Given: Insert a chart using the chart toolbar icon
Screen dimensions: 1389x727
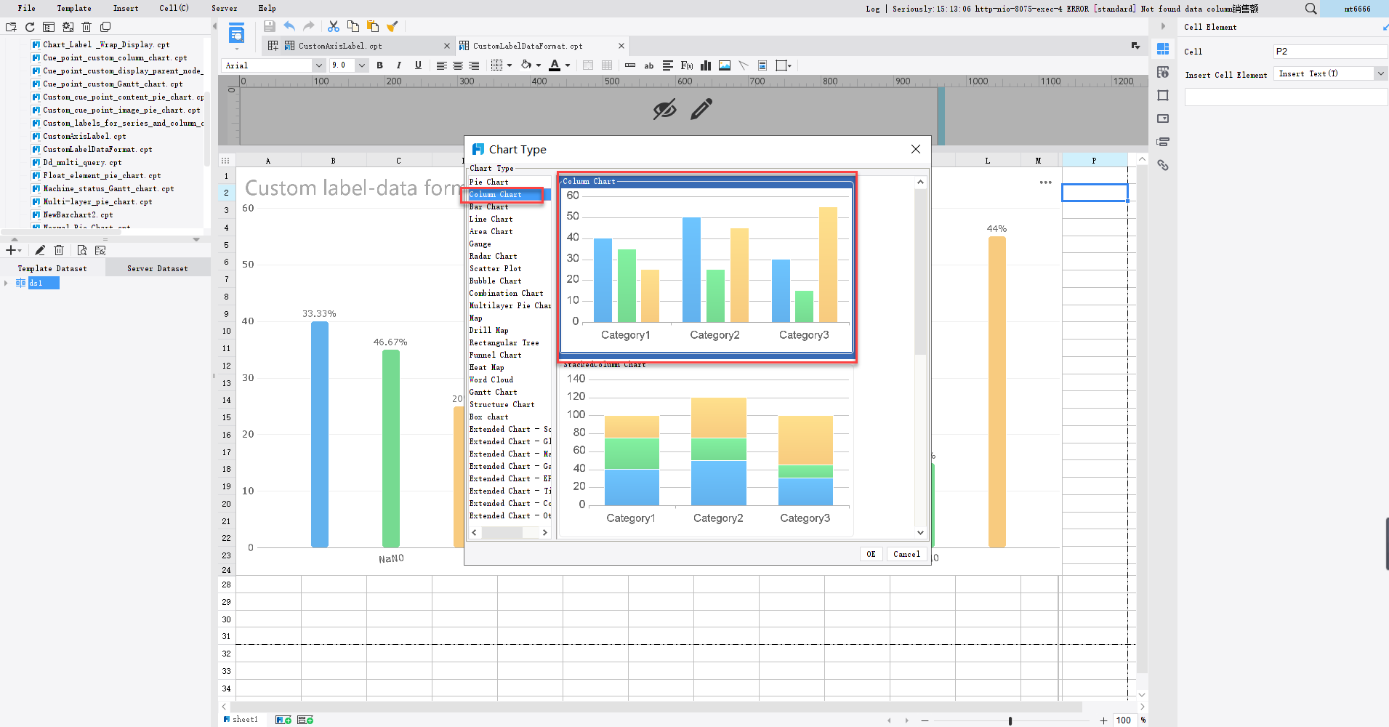Looking at the screenshot, I should (x=705, y=65).
